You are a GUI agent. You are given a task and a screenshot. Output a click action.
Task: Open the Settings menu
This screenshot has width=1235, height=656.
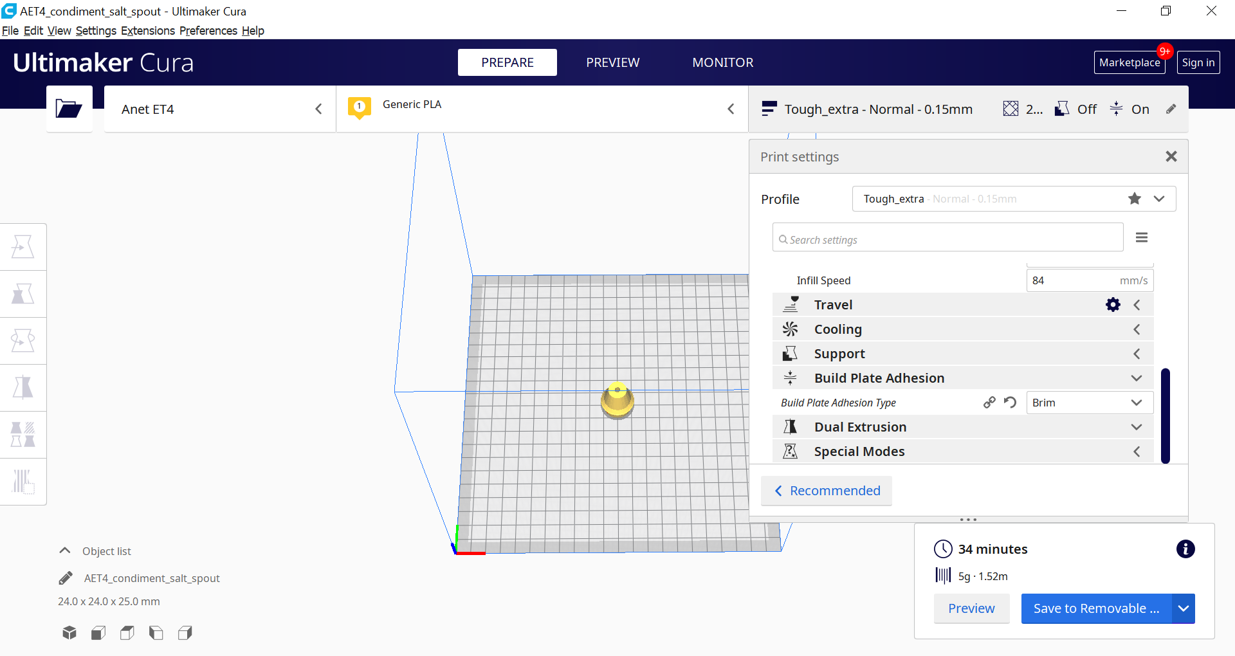96,31
